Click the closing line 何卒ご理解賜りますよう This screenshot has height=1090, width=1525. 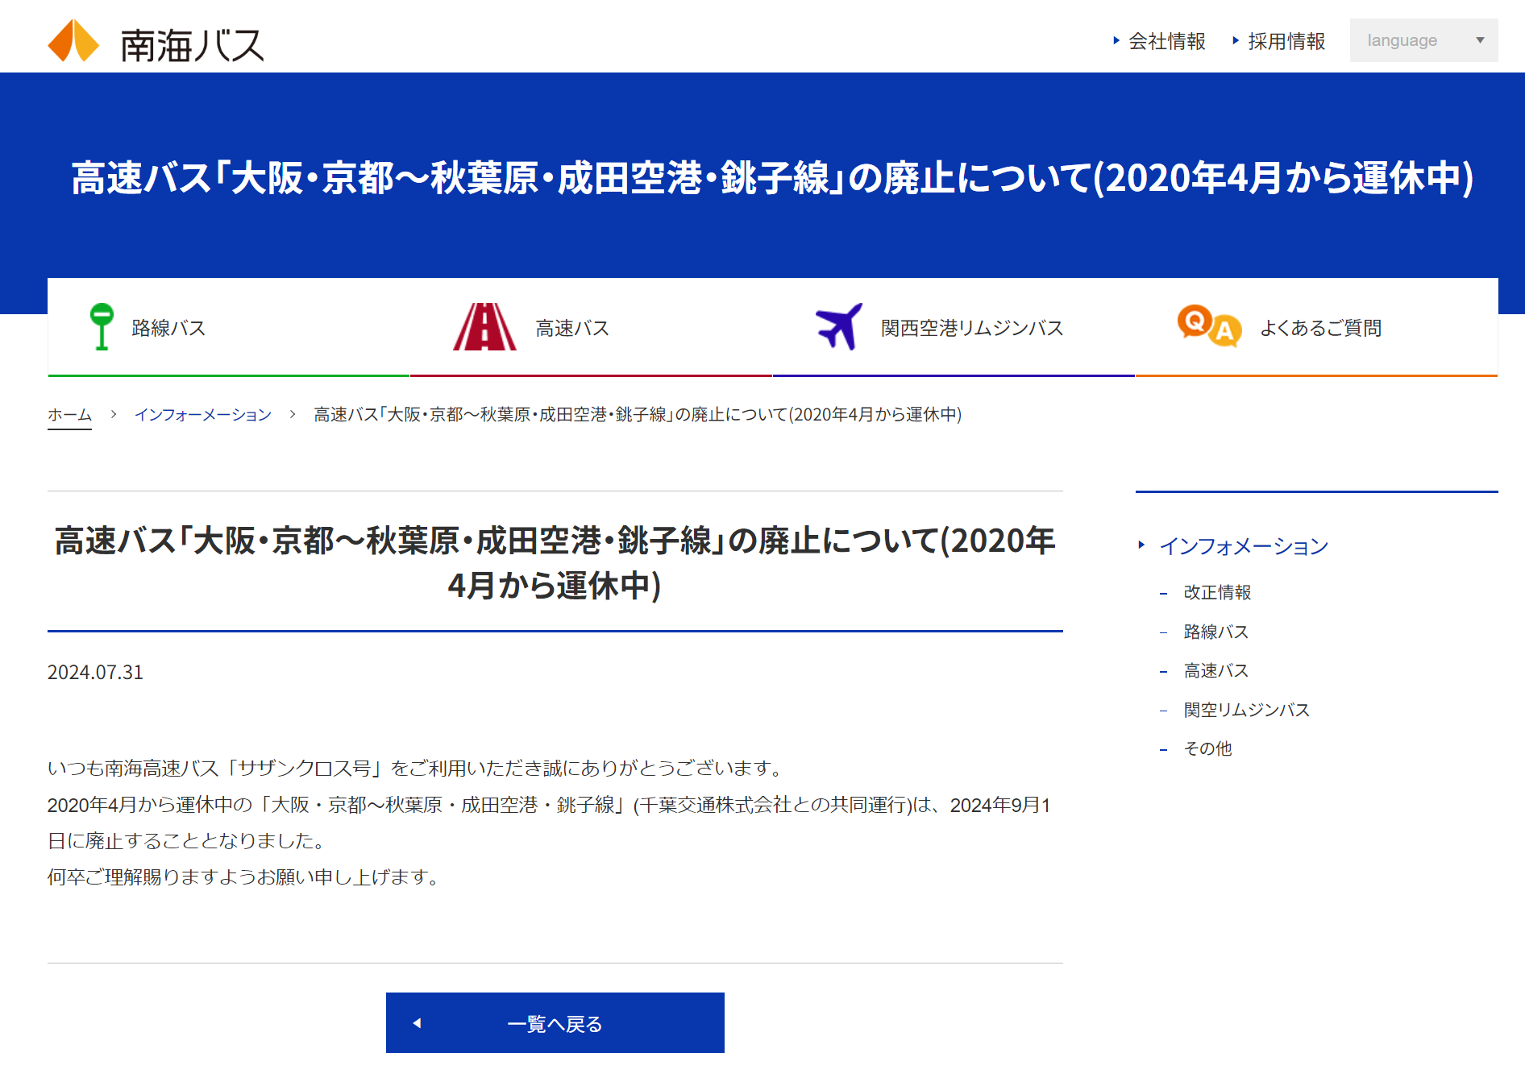click(x=245, y=877)
